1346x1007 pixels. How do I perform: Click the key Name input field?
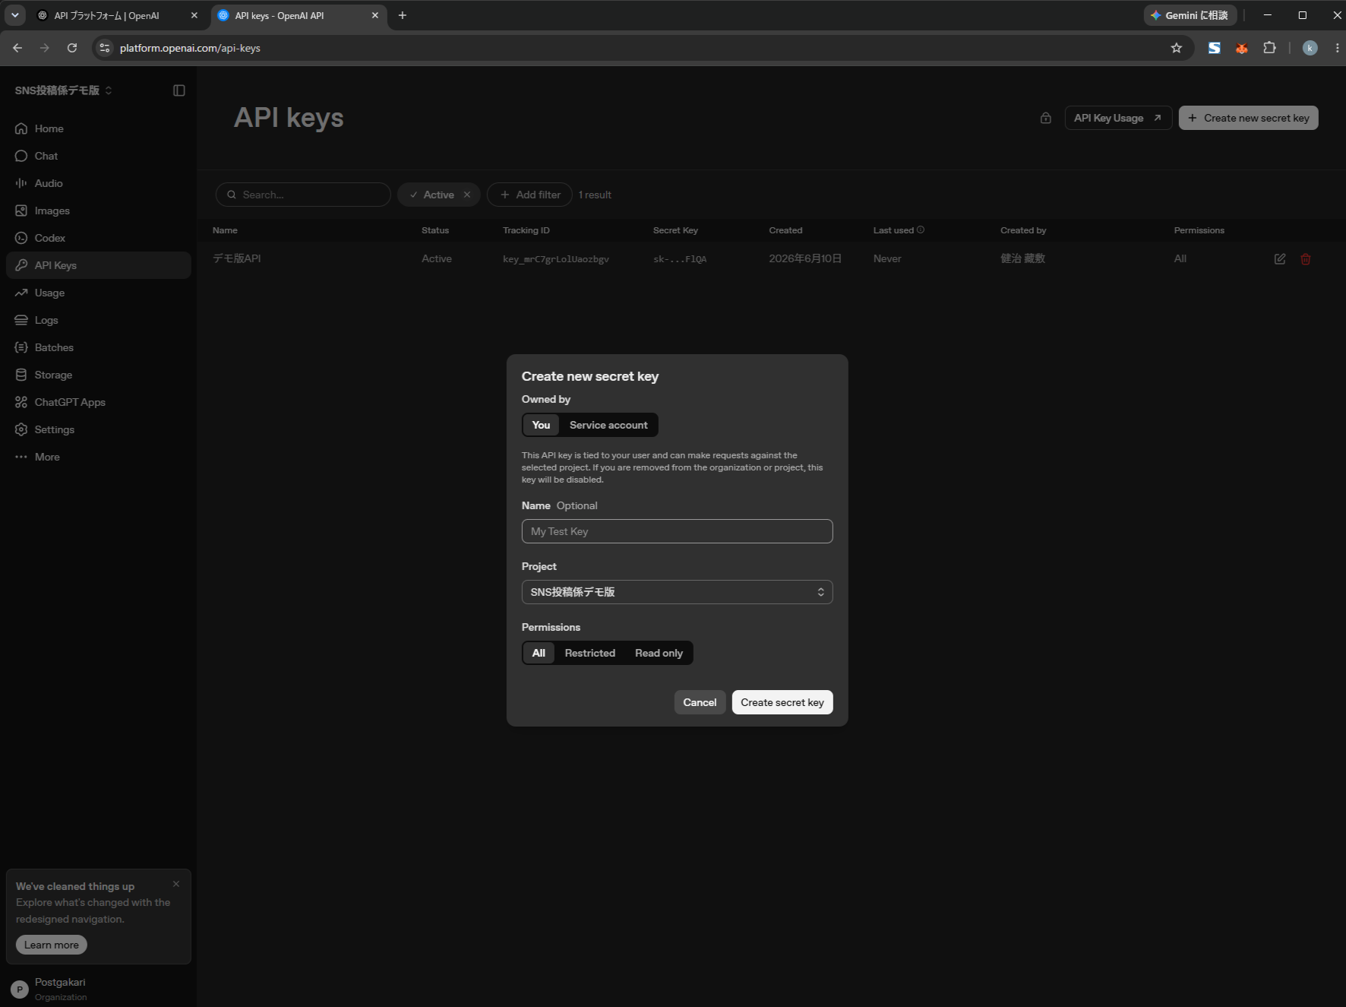677,531
